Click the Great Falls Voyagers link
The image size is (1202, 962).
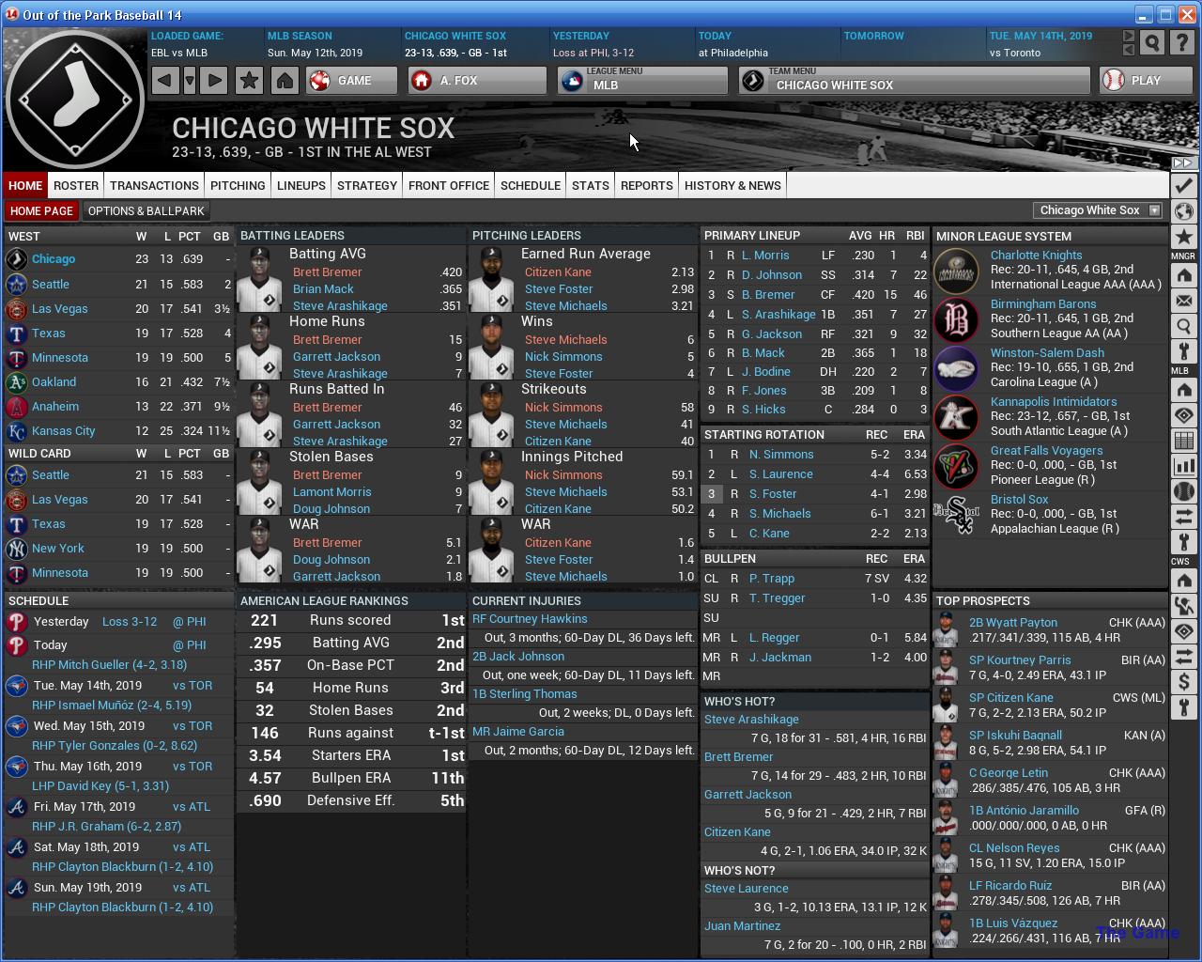[x=1046, y=451]
